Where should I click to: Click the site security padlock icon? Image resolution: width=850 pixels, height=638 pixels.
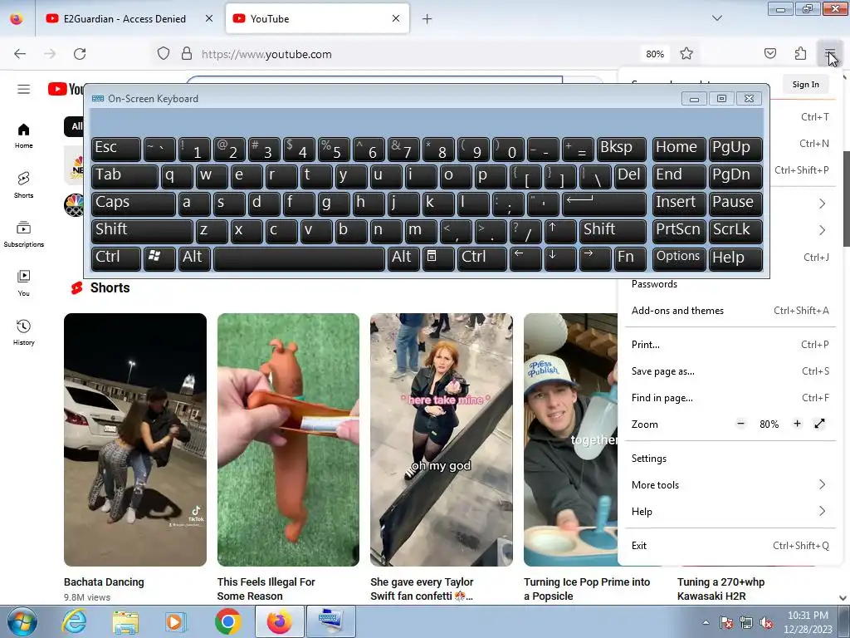point(187,54)
